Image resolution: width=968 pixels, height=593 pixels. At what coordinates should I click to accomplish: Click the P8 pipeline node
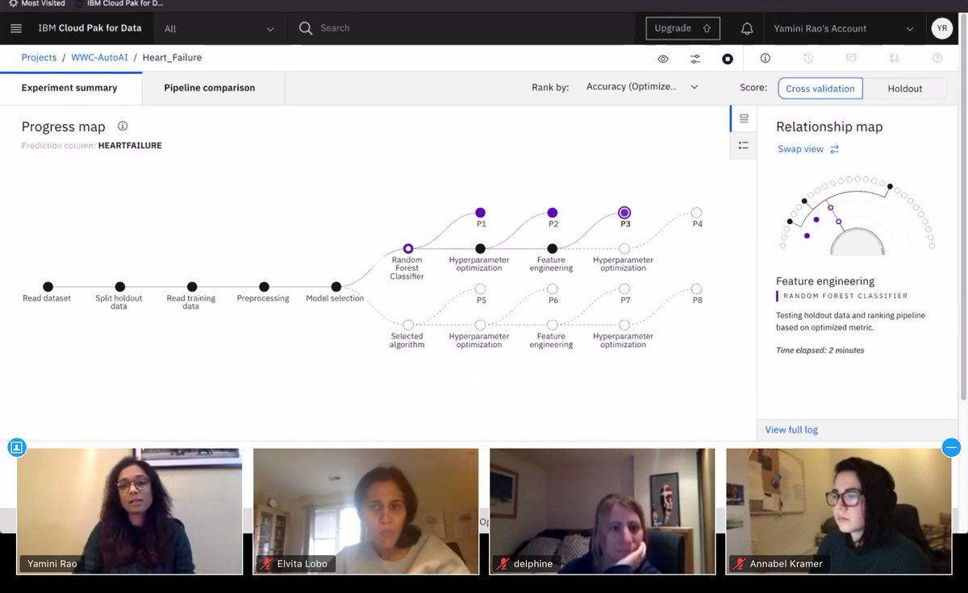(697, 288)
